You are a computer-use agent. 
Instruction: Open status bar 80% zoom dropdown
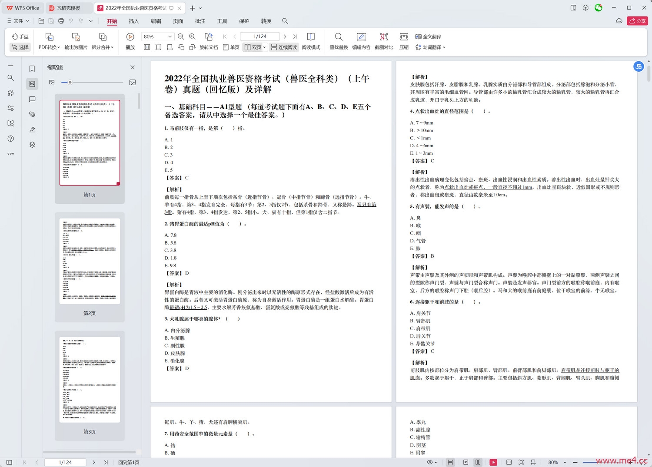[x=557, y=462]
